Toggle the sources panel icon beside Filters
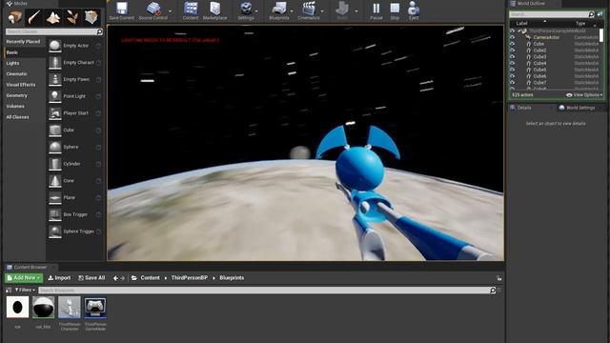 pos(9,290)
